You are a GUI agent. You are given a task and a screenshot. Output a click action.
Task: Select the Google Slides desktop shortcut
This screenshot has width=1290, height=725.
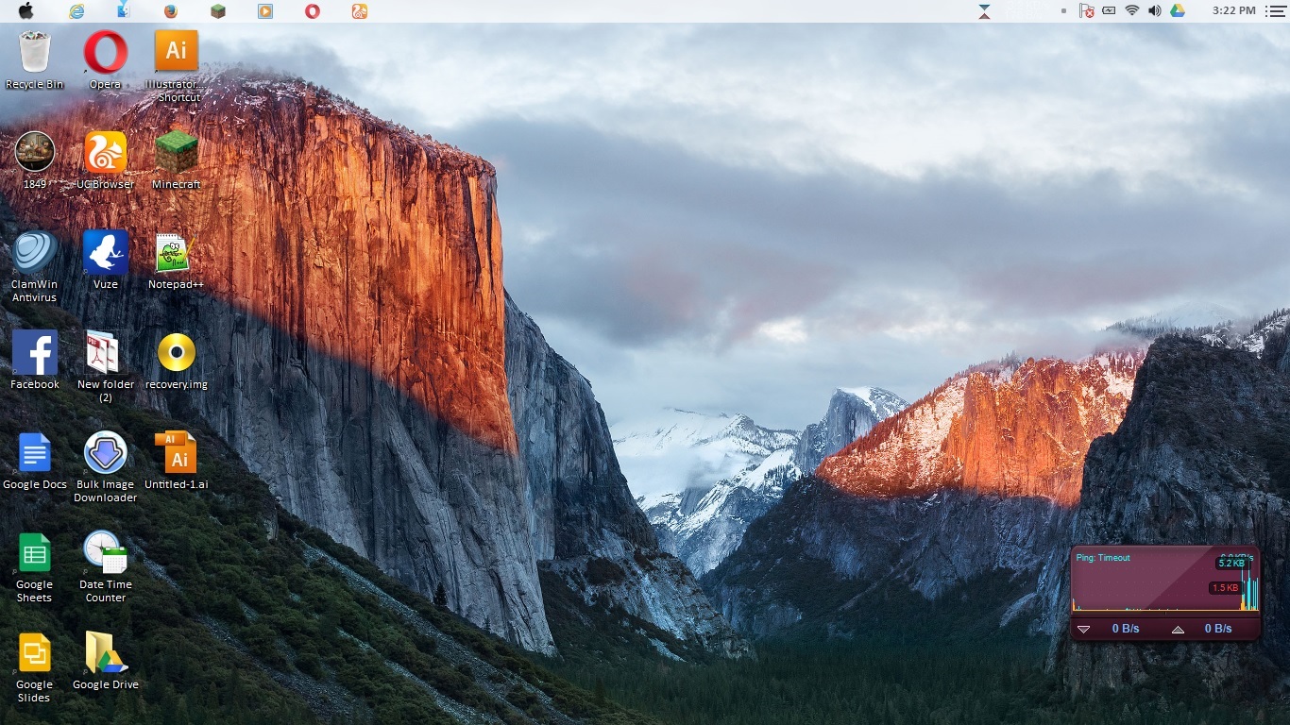click(x=35, y=667)
